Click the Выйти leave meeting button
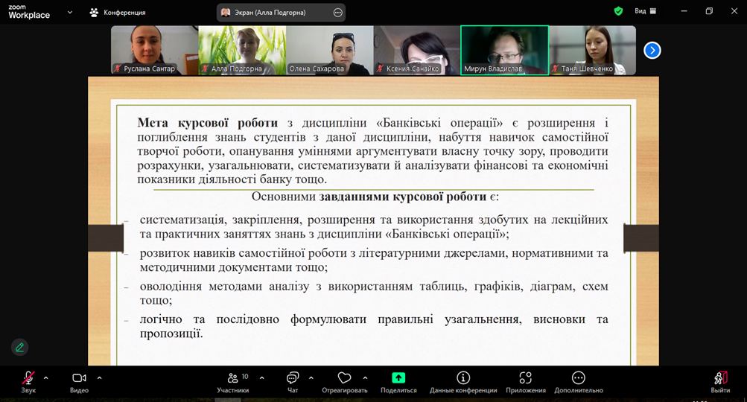The width and height of the screenshot is (747, 402). coord(720,383)
